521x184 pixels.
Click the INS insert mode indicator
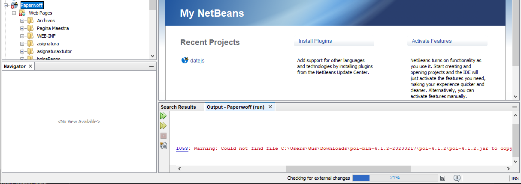tap(515, 178)
